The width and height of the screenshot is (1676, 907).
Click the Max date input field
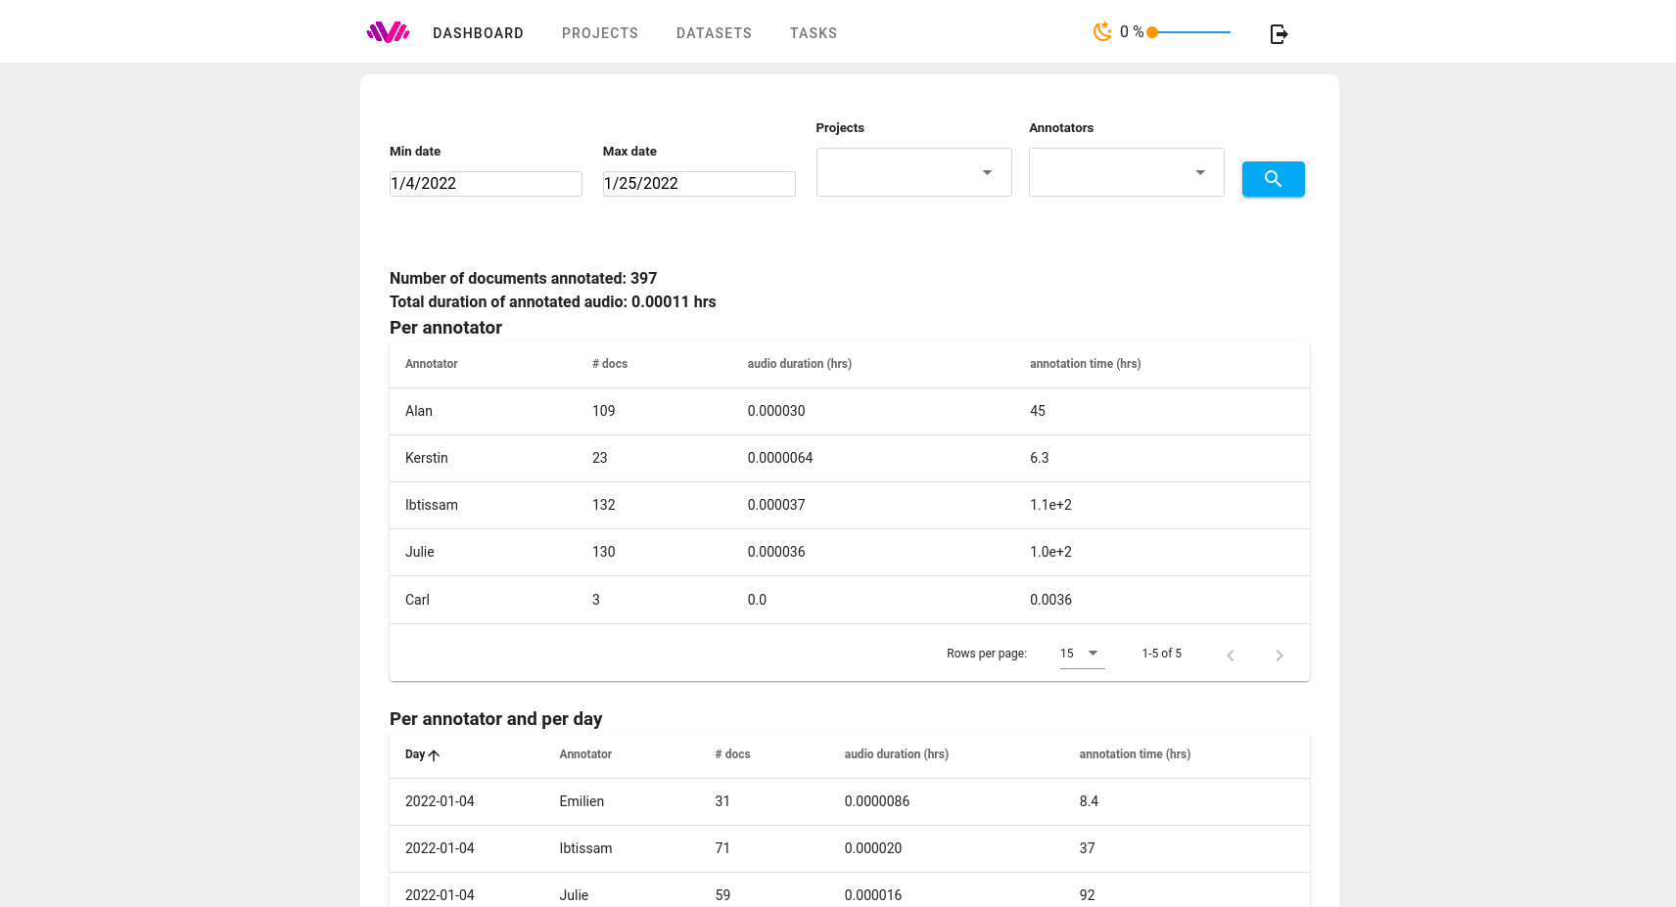point(699,184)
